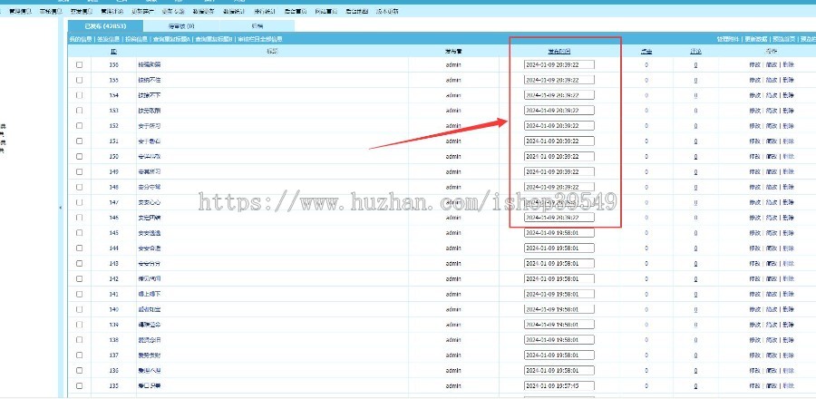Focus publish time input of row 145

click(x=559, y=232)
